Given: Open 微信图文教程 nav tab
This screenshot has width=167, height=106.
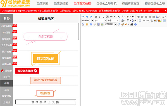Looking at the screenshot, I should (82, 4).
